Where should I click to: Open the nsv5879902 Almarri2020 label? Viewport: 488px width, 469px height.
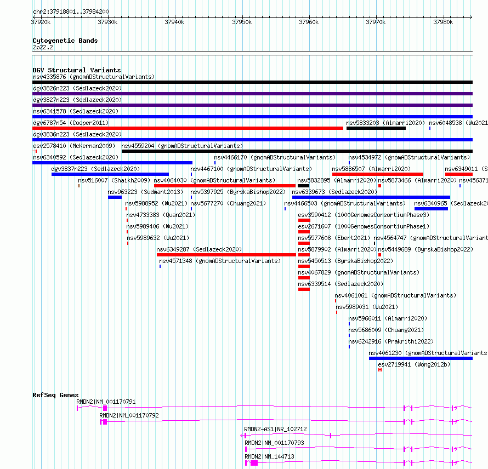(x=337, y=249)
